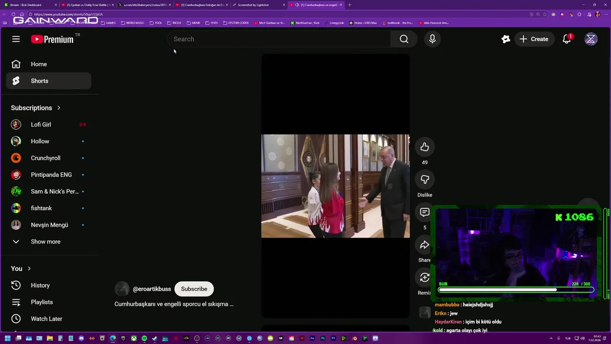Share this Short using the arrow icon

click(425, 245)
